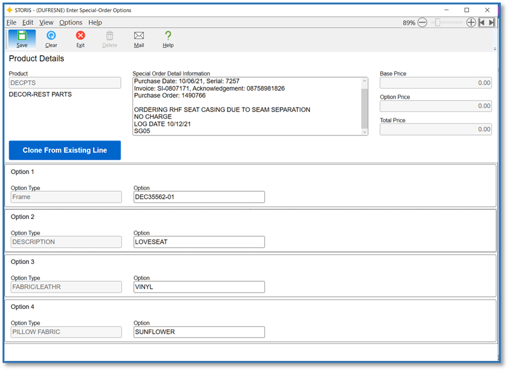509x371 pixels.
Task: Open Mail from the toolbar
Action: (x=139, y=39)
